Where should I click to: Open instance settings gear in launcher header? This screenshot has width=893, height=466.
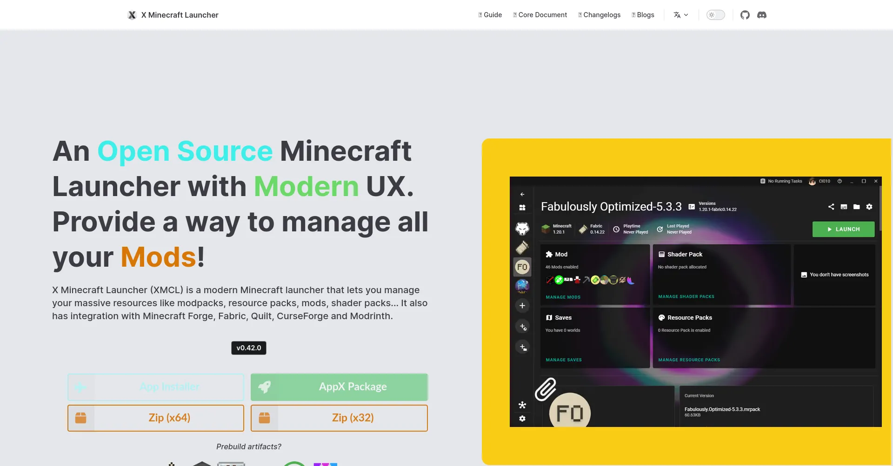869,207
